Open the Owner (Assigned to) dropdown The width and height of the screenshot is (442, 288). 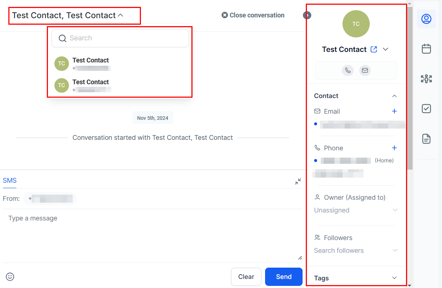click(x=356, y=210)
